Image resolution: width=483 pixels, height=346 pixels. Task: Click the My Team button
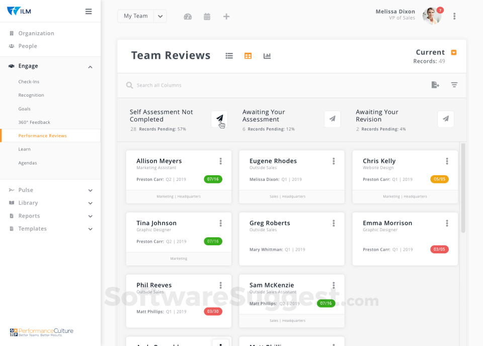pyautogui.click(x=135, y=16)
